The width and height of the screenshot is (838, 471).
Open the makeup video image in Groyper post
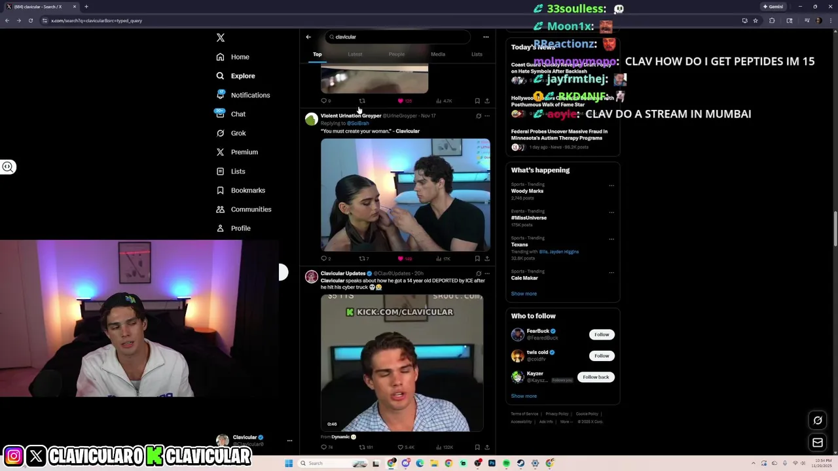[405, 195]
